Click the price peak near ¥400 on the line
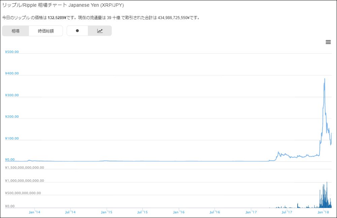The image size is (337, 218). 325,79
